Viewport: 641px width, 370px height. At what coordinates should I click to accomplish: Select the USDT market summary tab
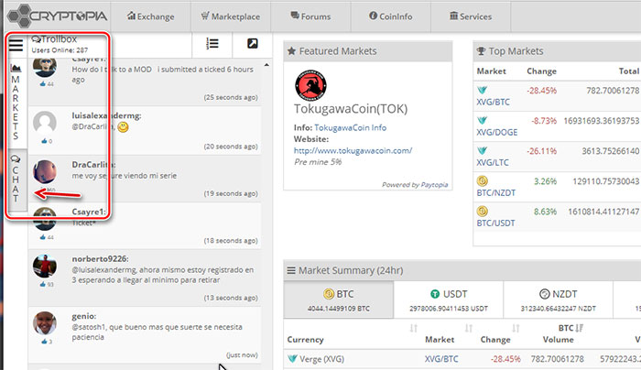[449, 299]
